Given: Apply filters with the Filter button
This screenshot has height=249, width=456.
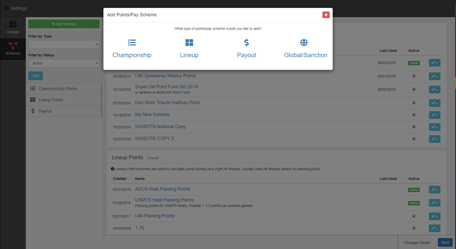Looking at the screenshot, I should pyautogui.click(x=35, y=76).
